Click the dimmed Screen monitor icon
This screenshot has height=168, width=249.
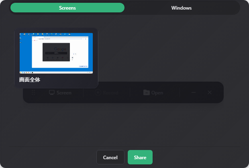pos(52,92)
